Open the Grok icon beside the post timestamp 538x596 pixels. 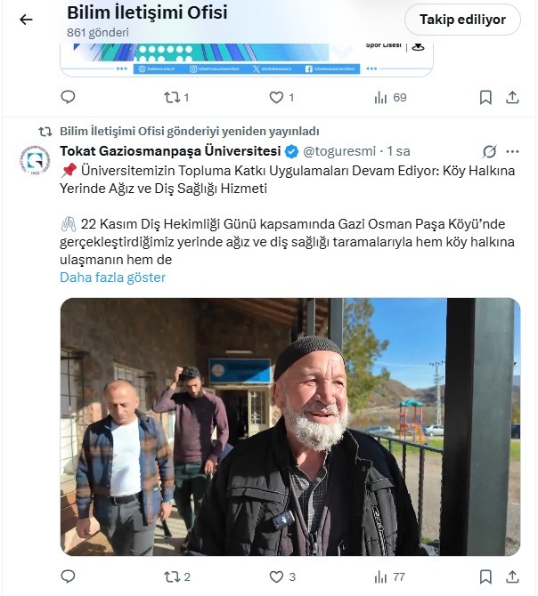[x=489, y=151]
